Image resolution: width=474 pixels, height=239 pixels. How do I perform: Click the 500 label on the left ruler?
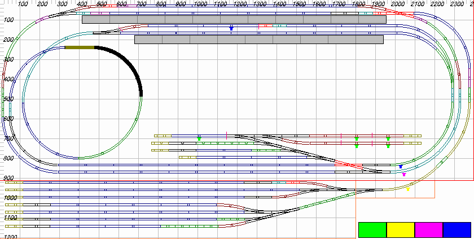(x=8, y=99)
